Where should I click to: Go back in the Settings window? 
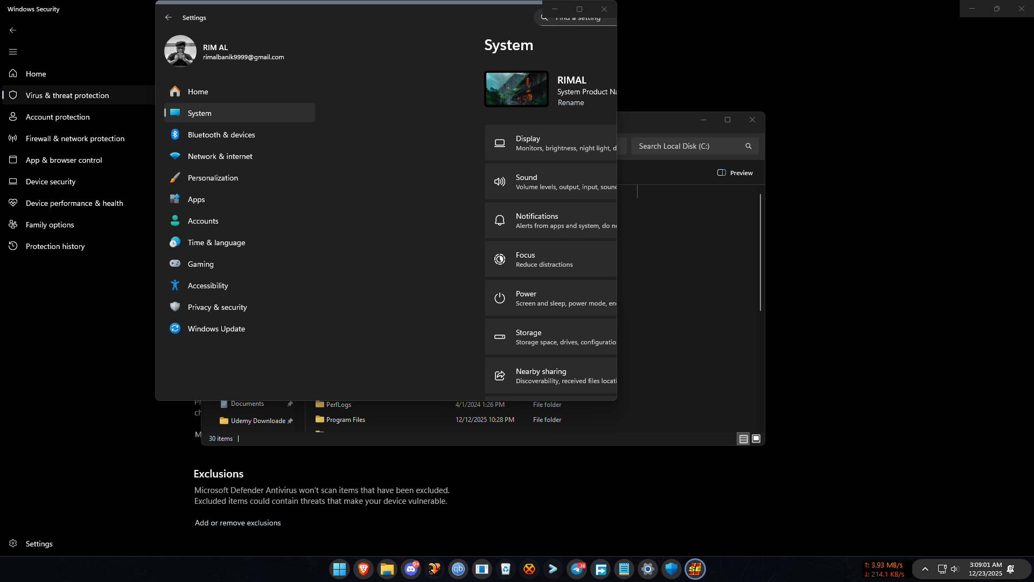[x=169, y=17]
